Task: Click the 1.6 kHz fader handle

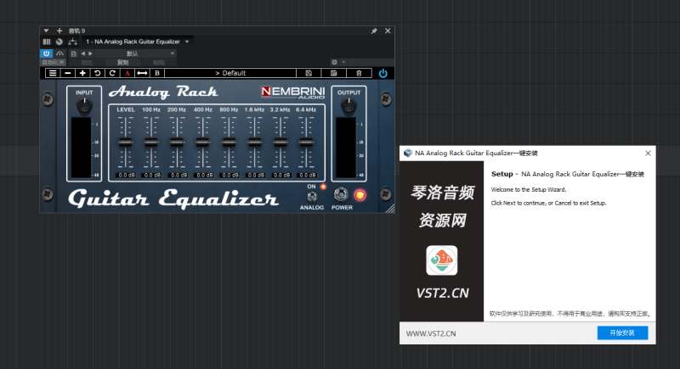Action: click(254, 143)
